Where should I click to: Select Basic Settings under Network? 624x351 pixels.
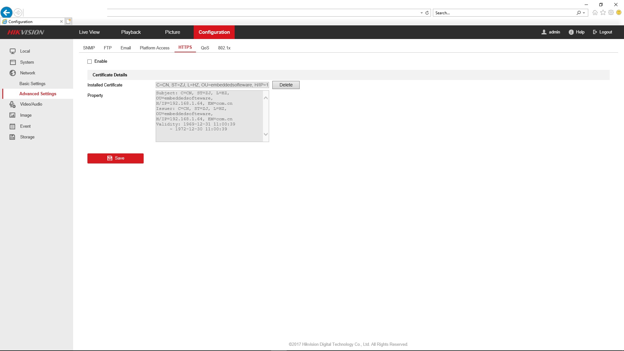(x=32, y=84)
